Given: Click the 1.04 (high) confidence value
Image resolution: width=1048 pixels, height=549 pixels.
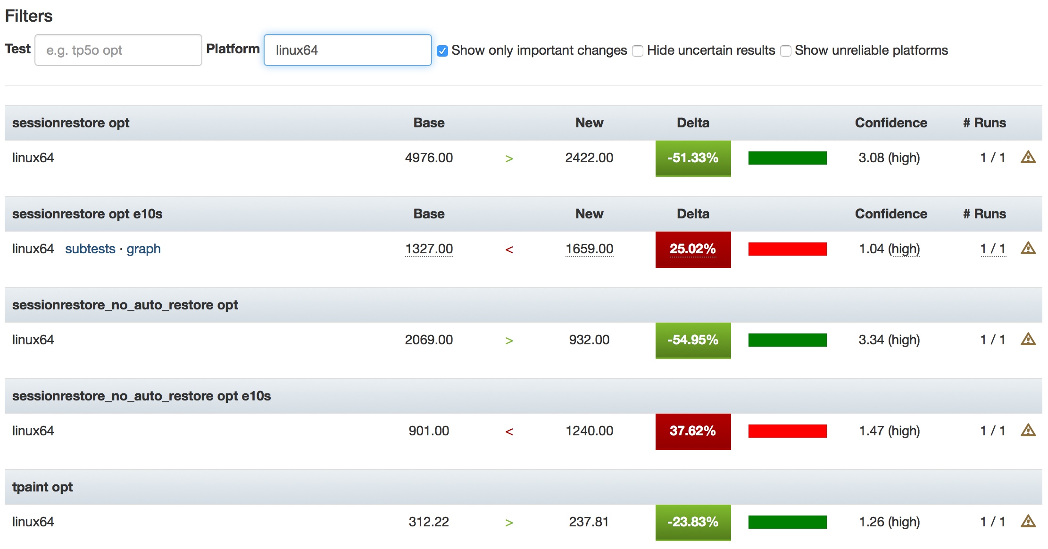Looking at the screenshot, I should click(889, 249).
